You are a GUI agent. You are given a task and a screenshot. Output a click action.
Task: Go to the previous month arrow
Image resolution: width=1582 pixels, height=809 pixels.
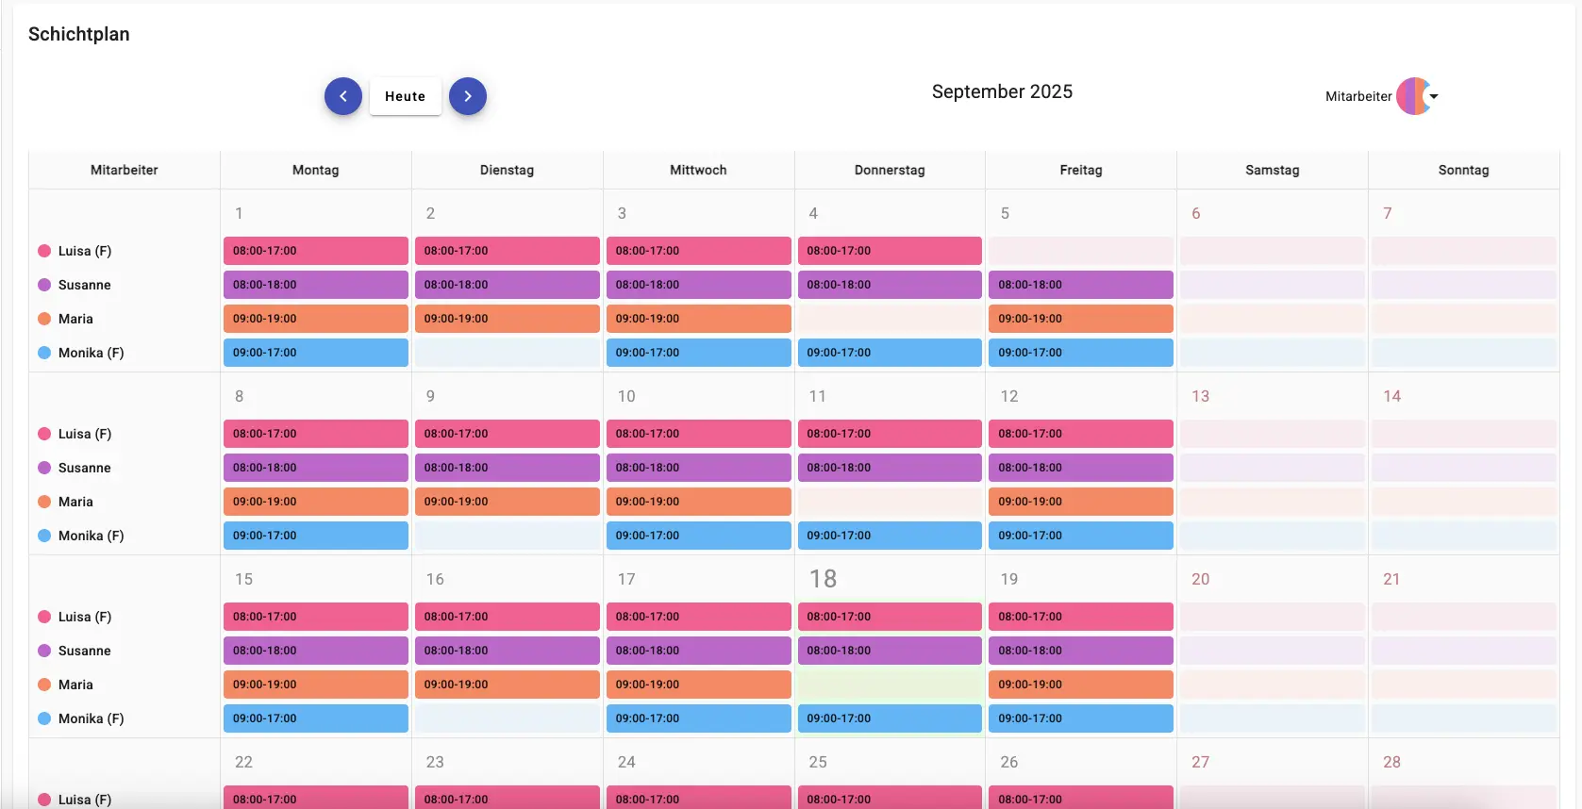pyautogui.click(x=343, y=96)
